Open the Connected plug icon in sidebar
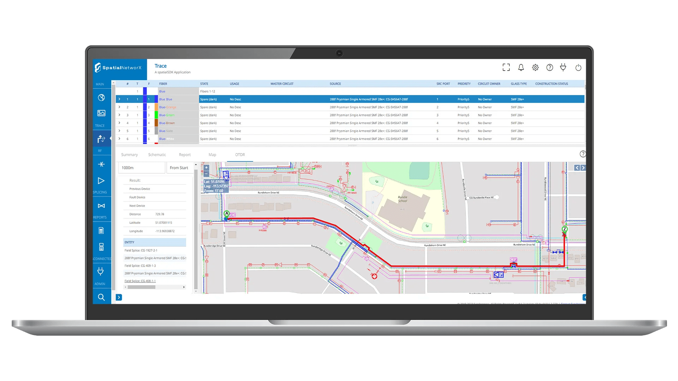 tap(101, 271)
